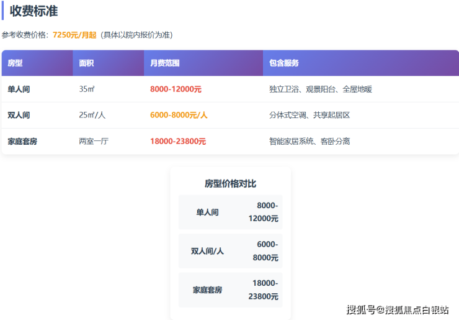Click the 房型价格对比 card title
The image size is (459, 320).
coord(230,184)
